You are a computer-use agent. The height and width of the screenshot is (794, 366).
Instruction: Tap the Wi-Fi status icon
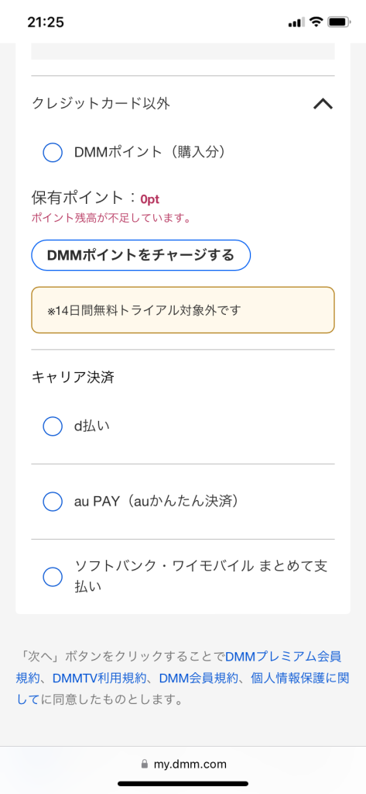point(316,22)
